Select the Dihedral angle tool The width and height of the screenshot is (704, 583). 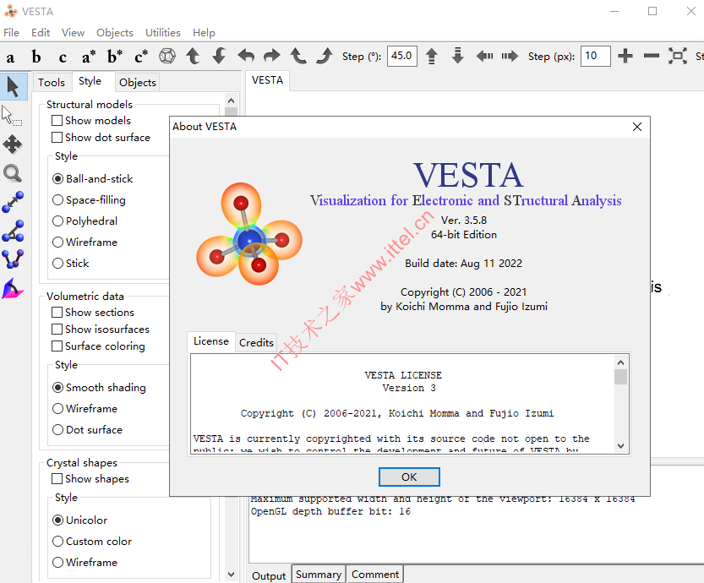(13, 259)
